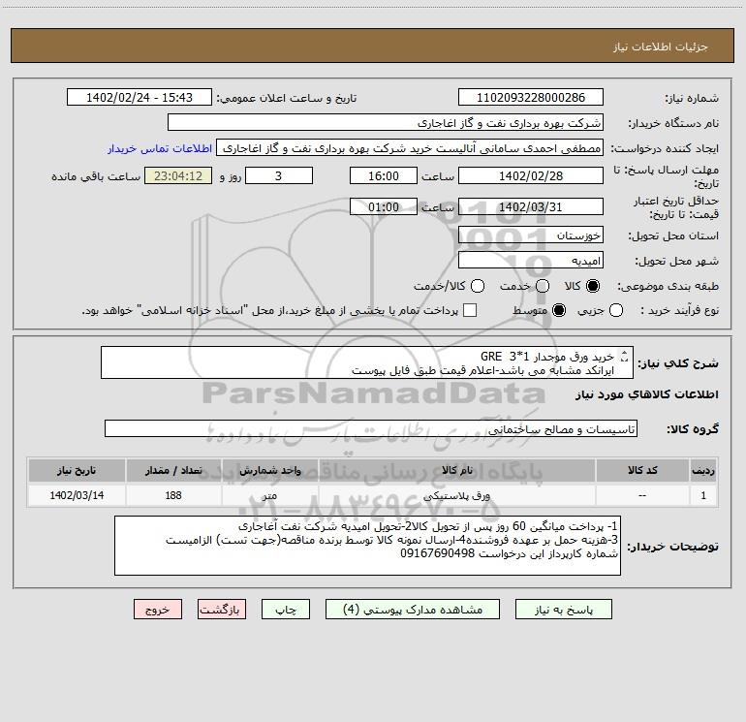Viewport: 746px width, 722px height.
Task: Click the 'تاریخ نیاز' column header
Action: pyautogui.click(x=77, y=470)
